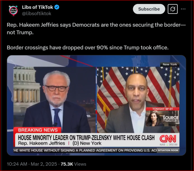Click the red BREAKING NEWS banner

(37, 130)
